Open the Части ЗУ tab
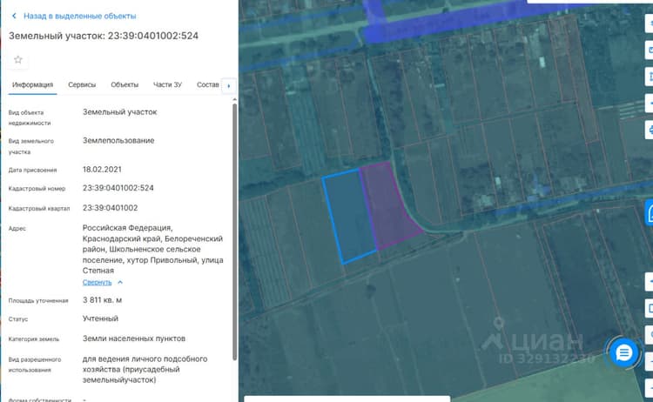653x402 pixels. tap(167, 84)
